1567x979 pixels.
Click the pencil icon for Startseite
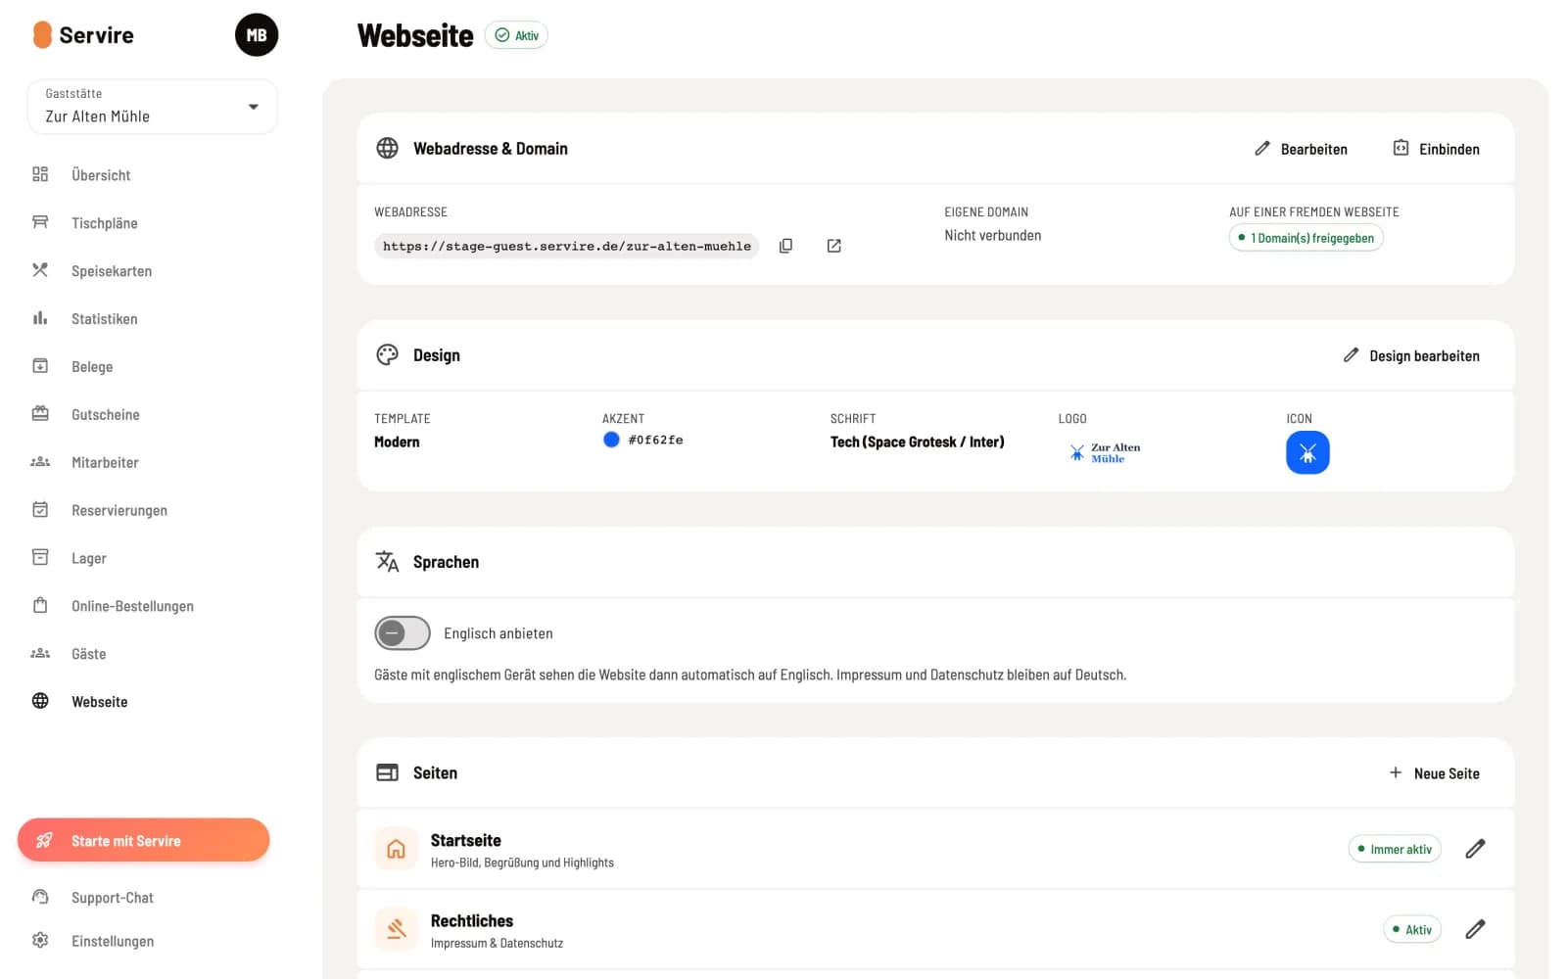point(1475,849)
